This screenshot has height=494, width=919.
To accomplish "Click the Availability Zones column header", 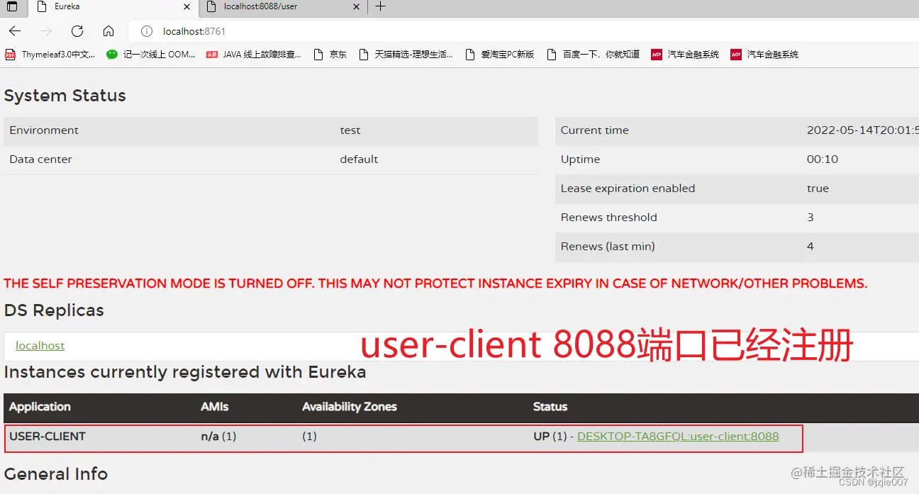I will tap(350, 407).
